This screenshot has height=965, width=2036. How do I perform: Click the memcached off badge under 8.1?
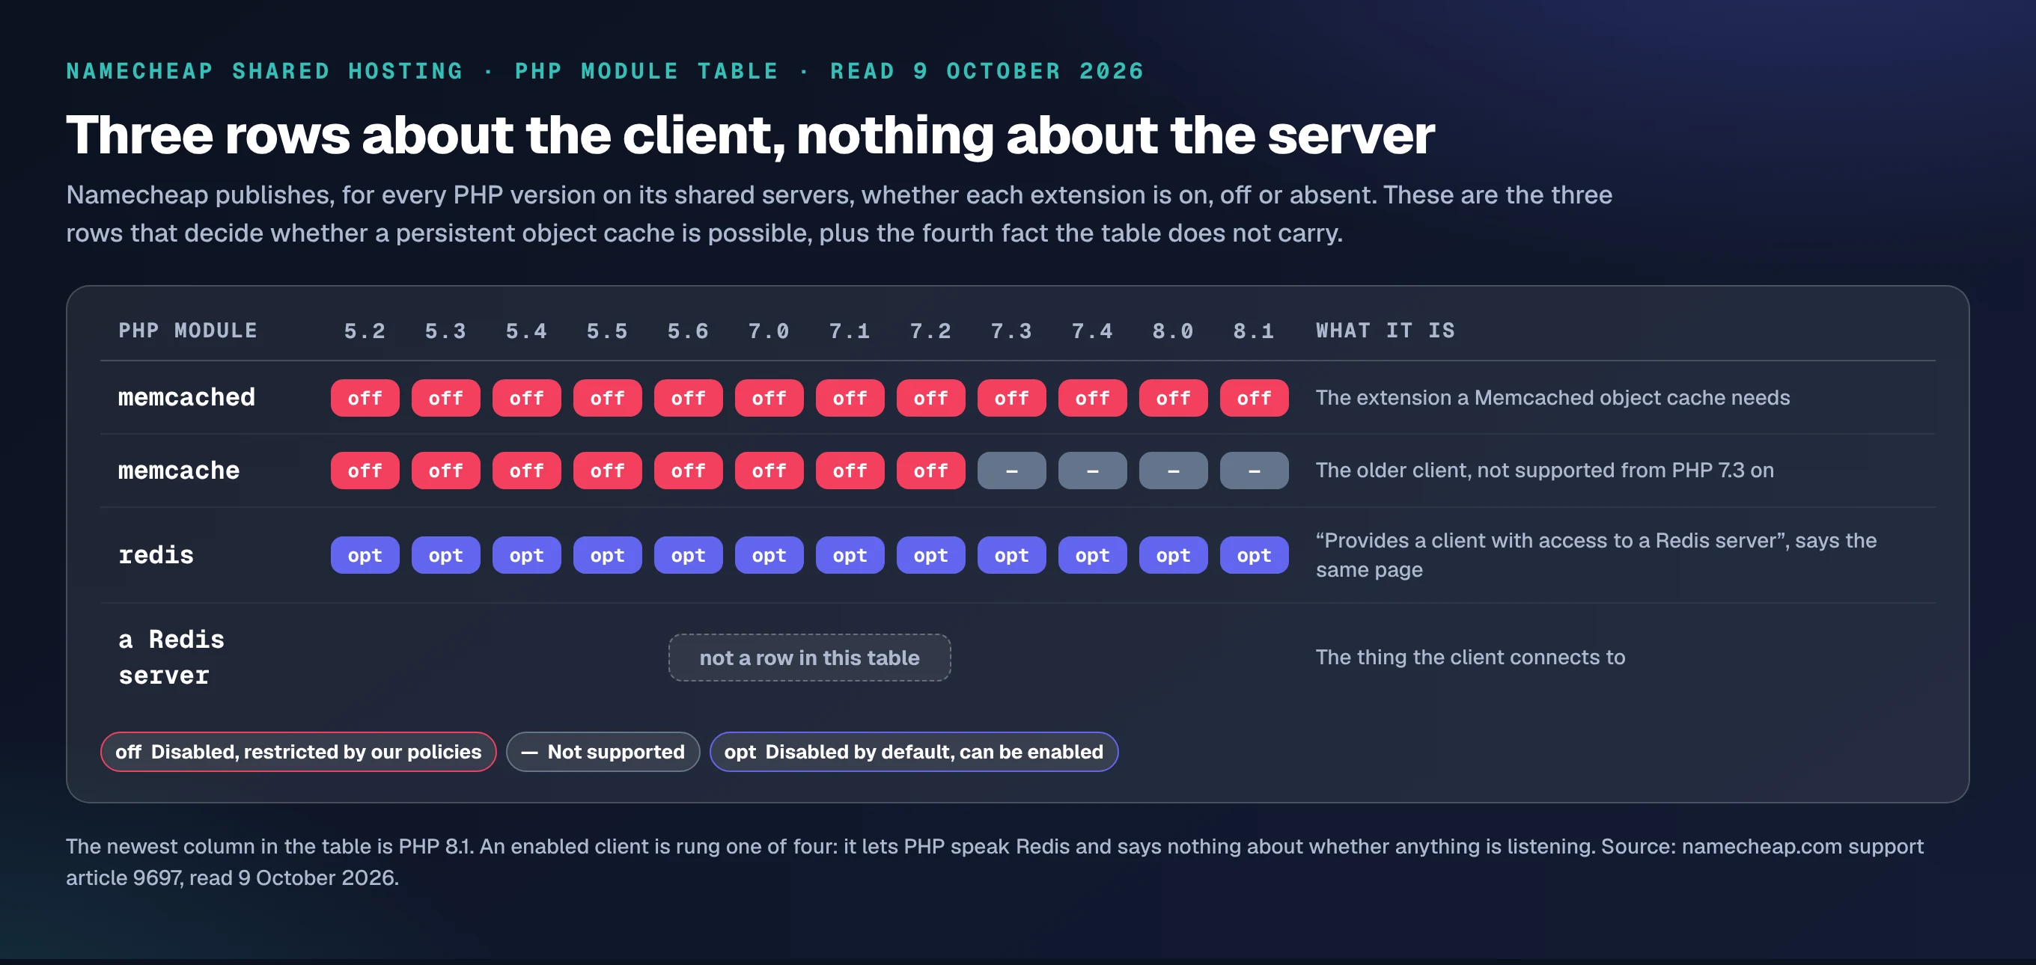tap(1254, 398)
